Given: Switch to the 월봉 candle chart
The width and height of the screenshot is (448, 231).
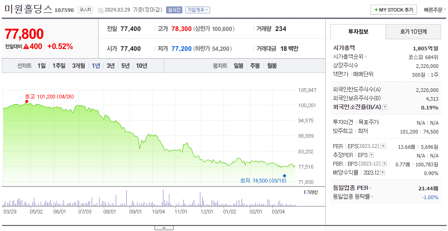Looking at the screenshot, I should pos(272,66).
